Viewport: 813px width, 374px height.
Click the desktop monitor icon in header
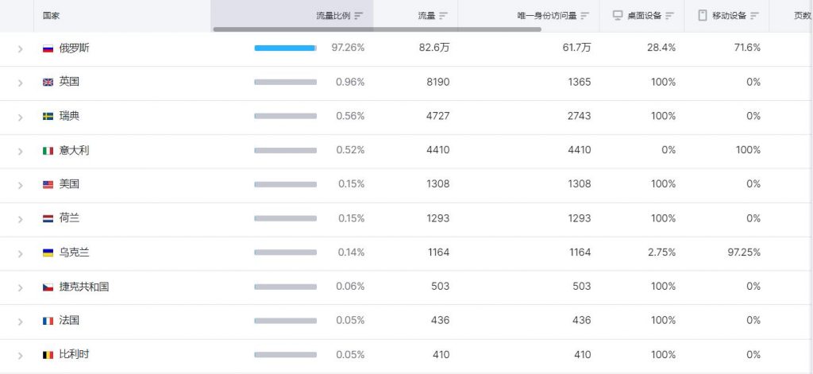click(618, 15)
